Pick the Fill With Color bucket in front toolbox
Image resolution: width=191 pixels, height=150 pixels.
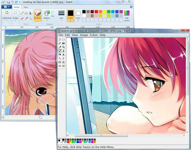63,43
